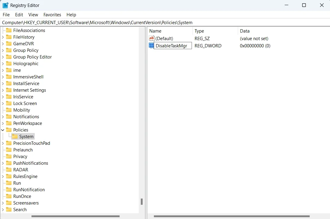Click the registry path address bar
This screenshot has width=330, height=219.
tap(165, 23)
